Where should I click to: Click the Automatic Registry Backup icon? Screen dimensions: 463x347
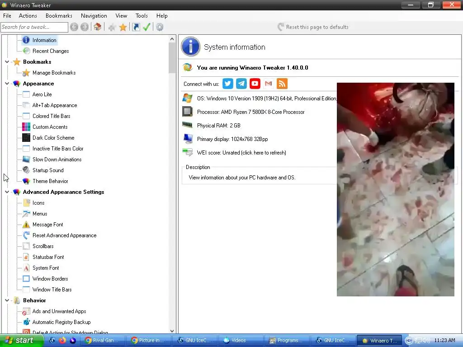click(26, 322)
